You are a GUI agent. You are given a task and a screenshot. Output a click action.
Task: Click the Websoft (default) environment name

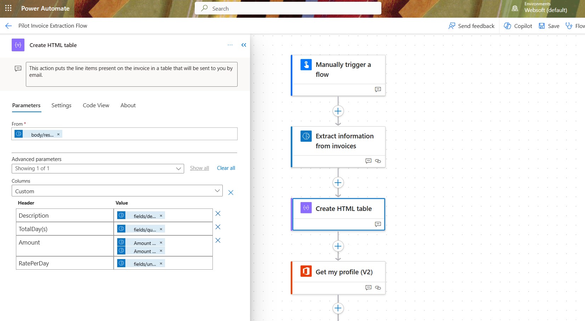click(546, 10)
